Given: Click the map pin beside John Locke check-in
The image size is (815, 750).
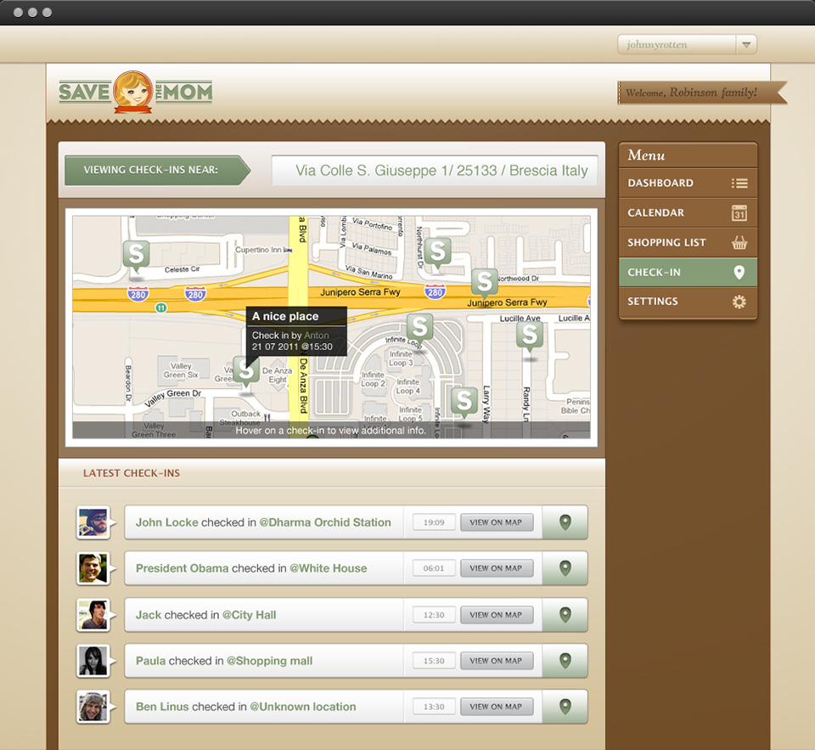Looking at the screenshot, I should [565, 522].
